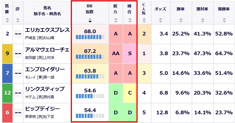Open horse page for エリカエクスプレス
235x123 pixels.
click(x=47, y=30)
